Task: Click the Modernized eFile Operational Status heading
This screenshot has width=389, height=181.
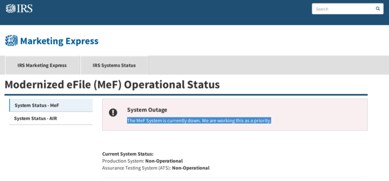Action: (112, 85)
